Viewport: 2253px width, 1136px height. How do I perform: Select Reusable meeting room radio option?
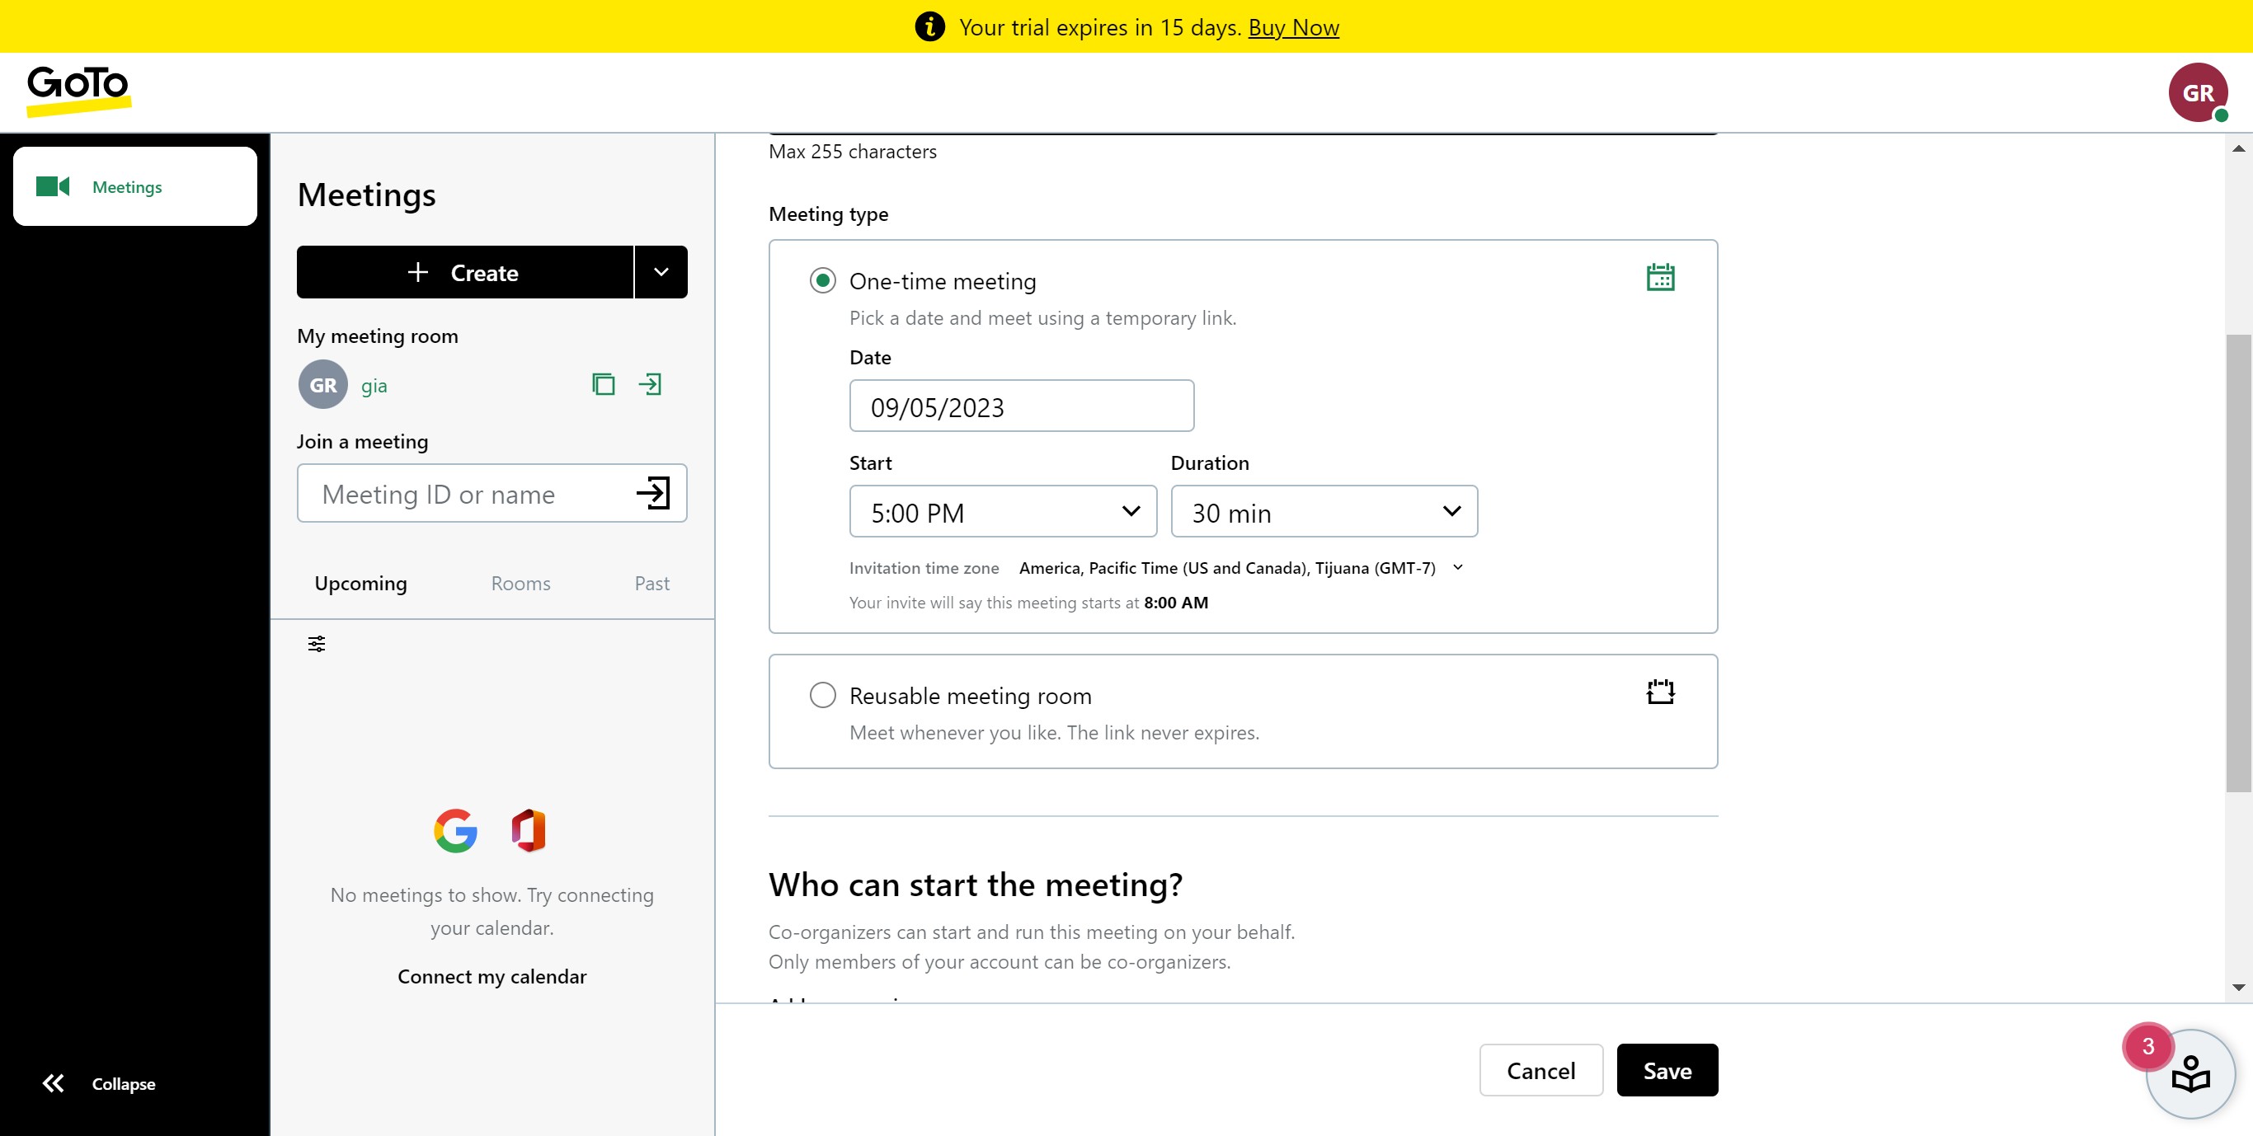click(x=822, y=695)
